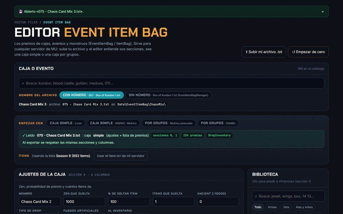Focus the 'Busca: kundun, blood castle' search field

[x=171, y=83]
